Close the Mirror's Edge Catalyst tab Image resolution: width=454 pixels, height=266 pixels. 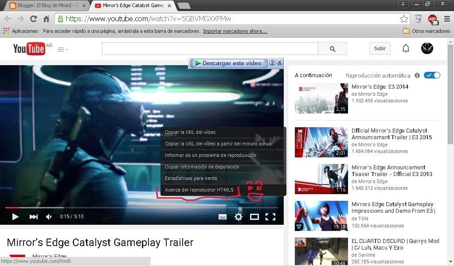coord(169,6)
